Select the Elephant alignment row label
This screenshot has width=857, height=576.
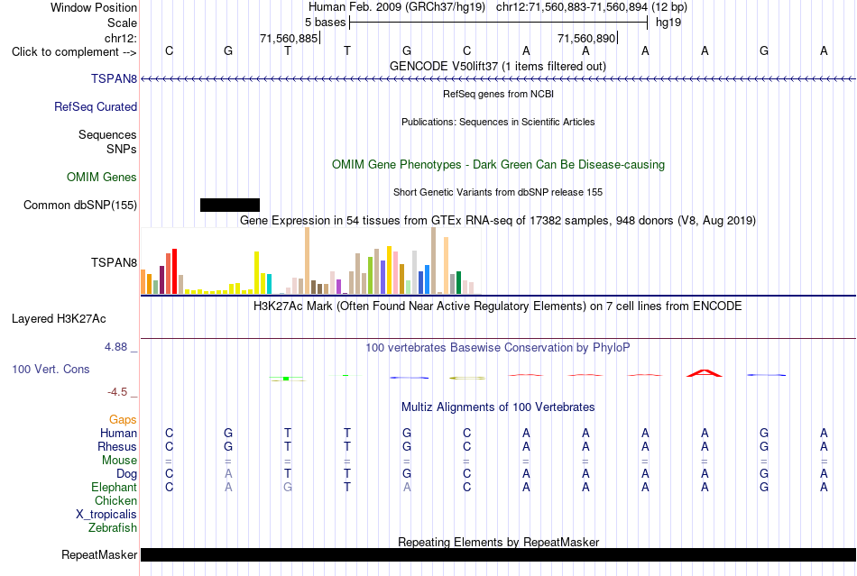tap(115, 487)
